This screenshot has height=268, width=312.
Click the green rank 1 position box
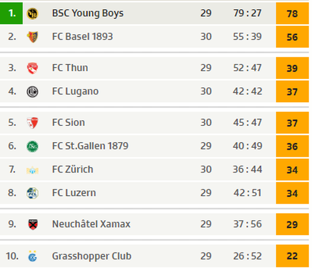point(11,13)
